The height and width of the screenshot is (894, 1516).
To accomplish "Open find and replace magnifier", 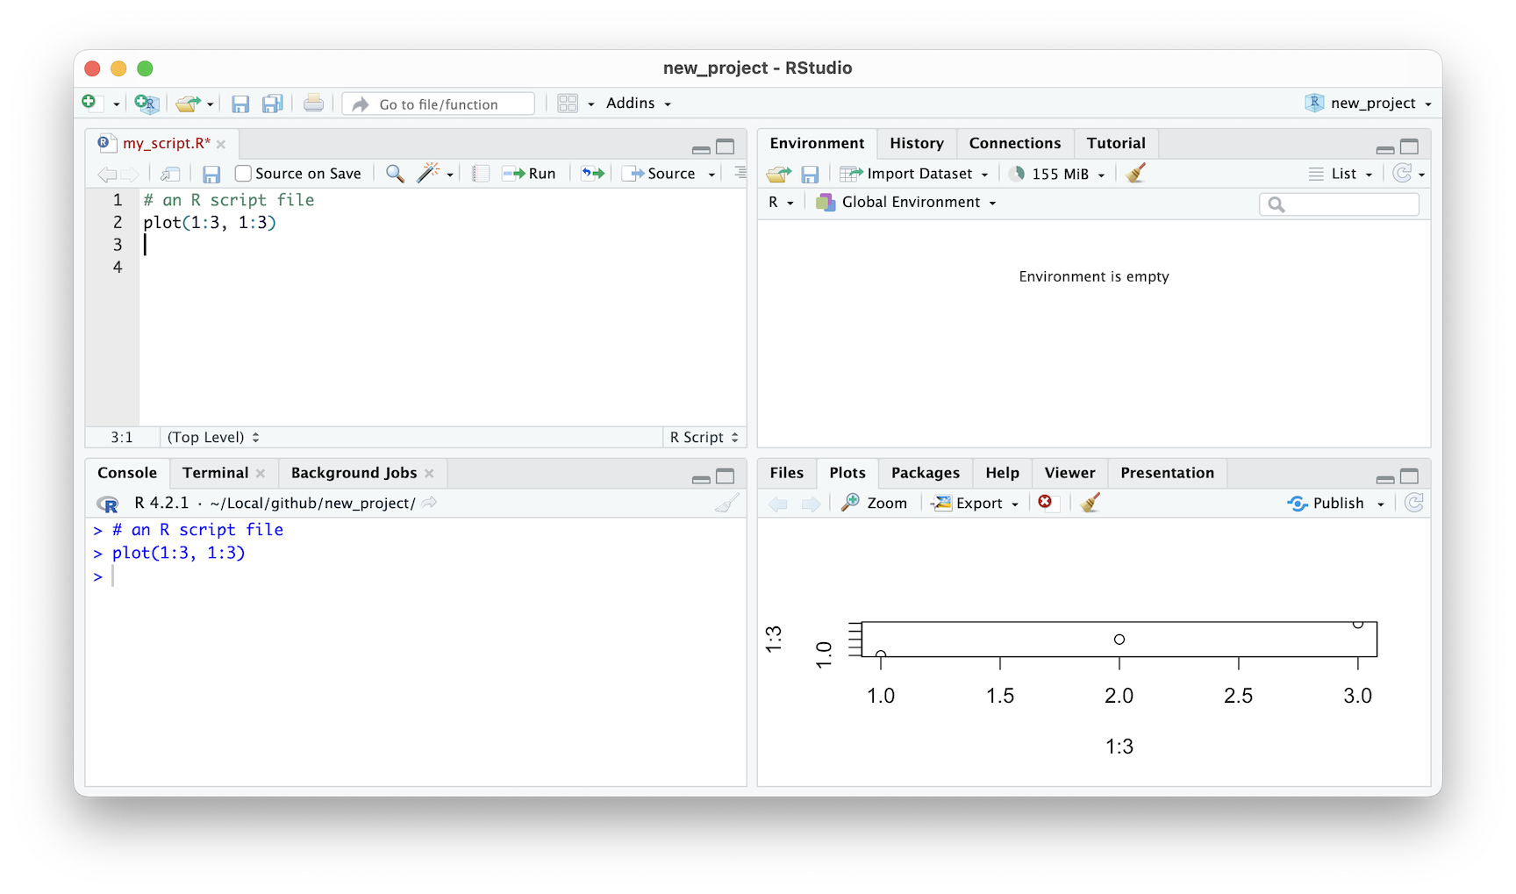I will click(x=395, y=174).
